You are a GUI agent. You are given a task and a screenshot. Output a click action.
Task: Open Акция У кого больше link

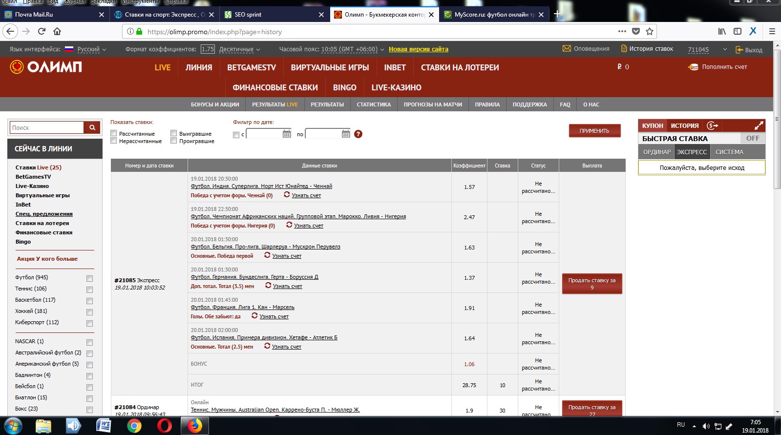pos(47,259)
